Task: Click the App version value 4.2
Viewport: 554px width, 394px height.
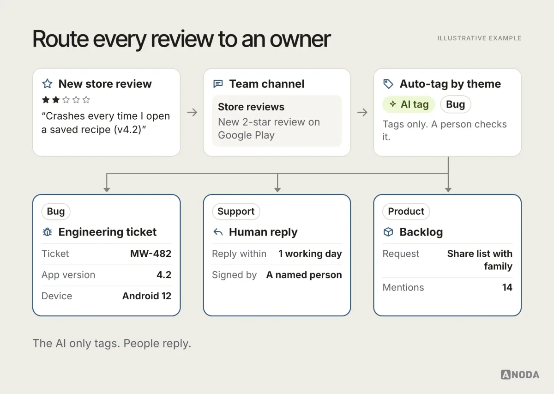Action: (164, 275)
